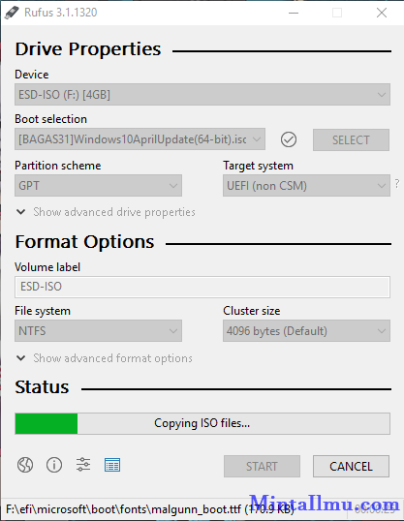Open the Device dropdown ESD-ISO
The width and height of the screenshot is (404, 521).
coord(202,95)
